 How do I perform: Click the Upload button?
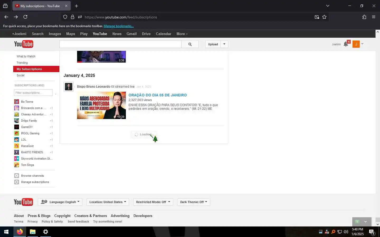pos(213,44)
